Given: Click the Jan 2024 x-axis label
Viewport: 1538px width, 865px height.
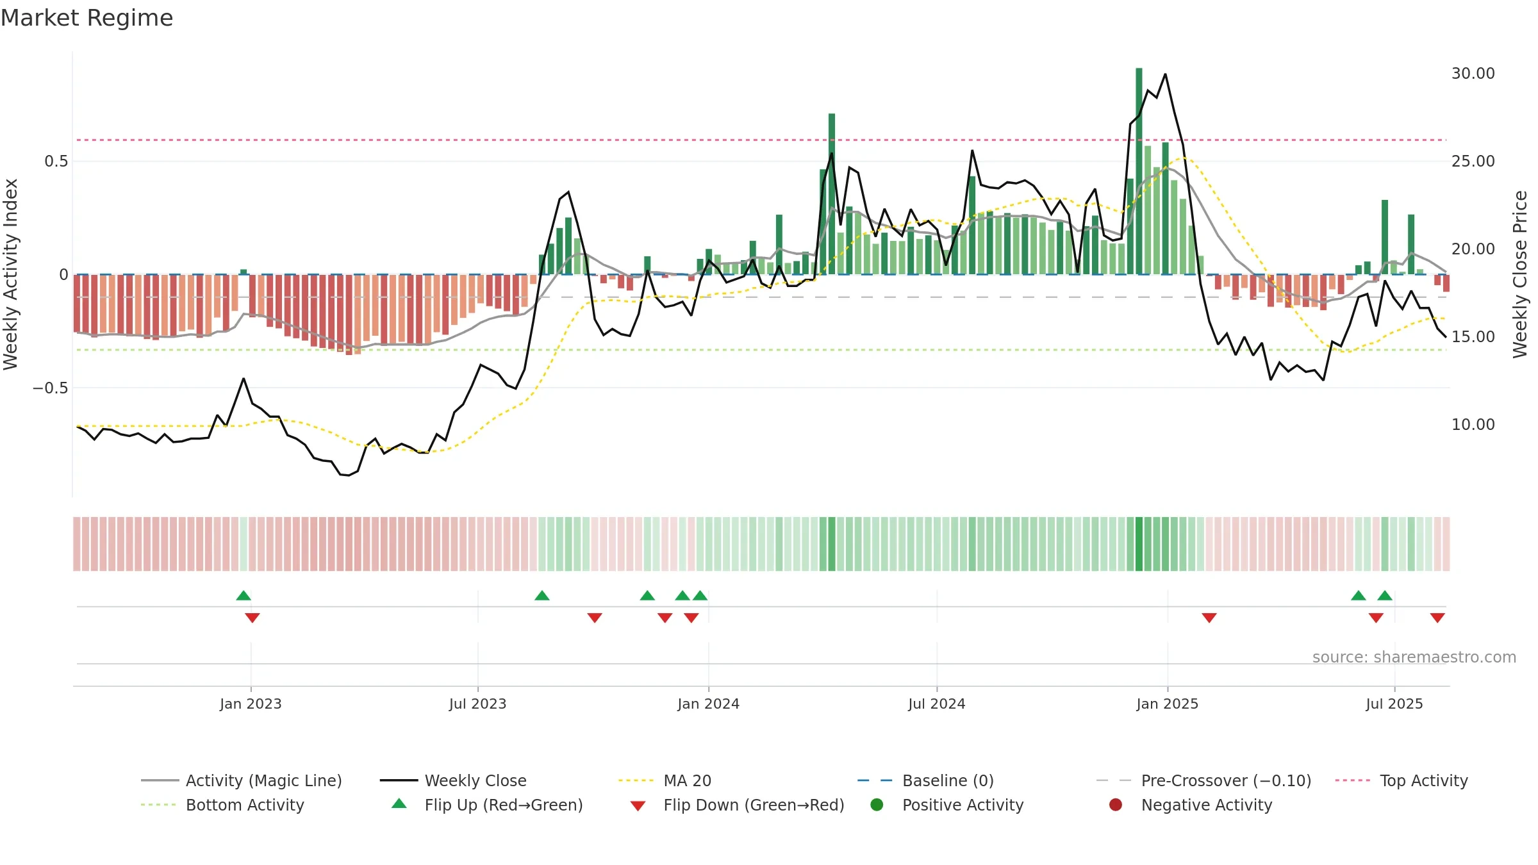Looking at the screenshot, I should [709, 704].
